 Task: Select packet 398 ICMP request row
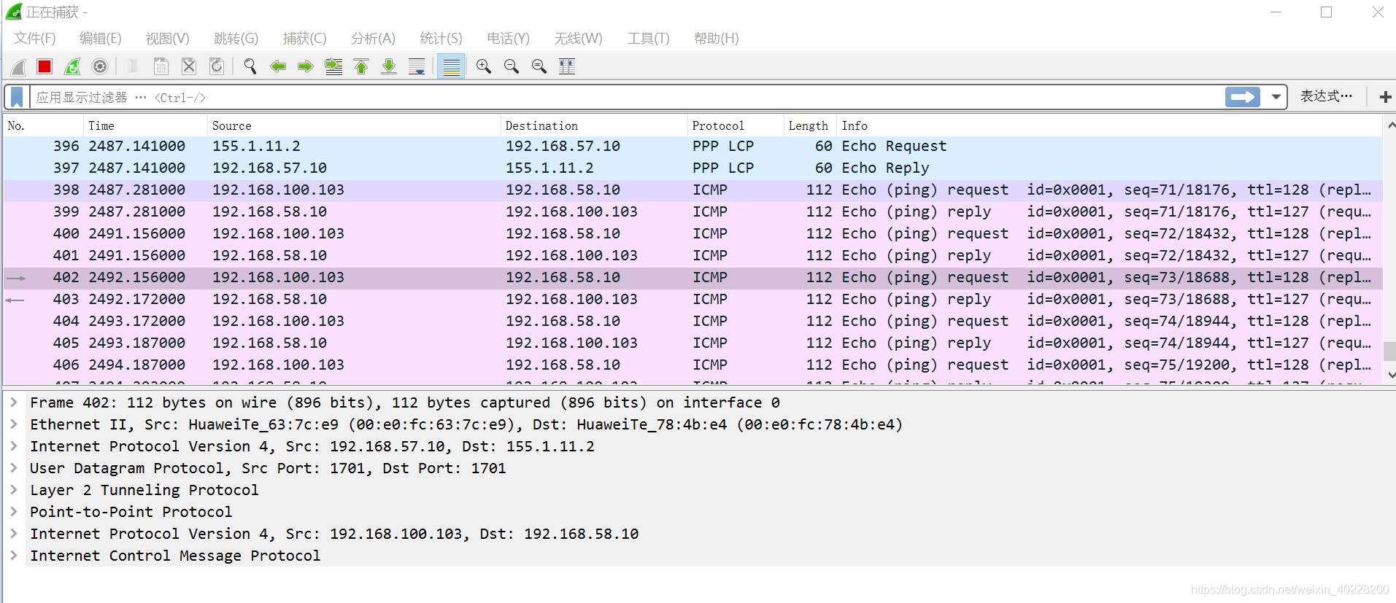[x=693, y=190]
